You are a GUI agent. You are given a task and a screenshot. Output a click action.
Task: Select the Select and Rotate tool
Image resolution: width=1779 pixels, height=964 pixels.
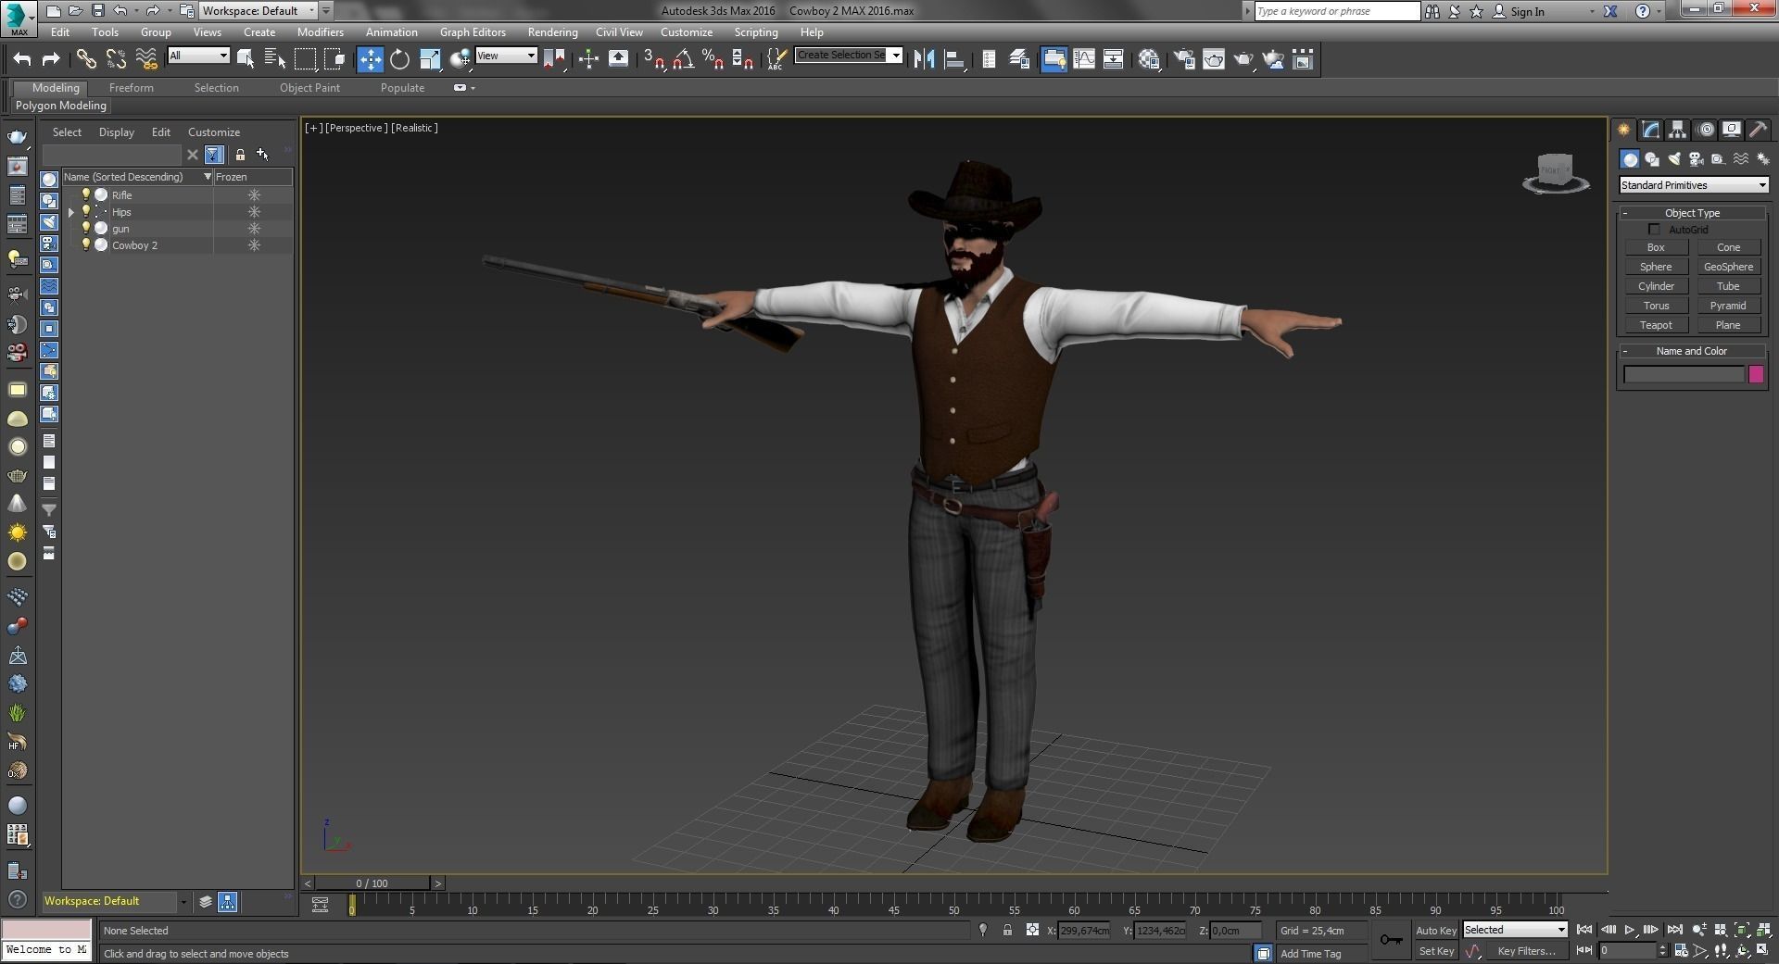pyautogui.click(x=399, y=59)
